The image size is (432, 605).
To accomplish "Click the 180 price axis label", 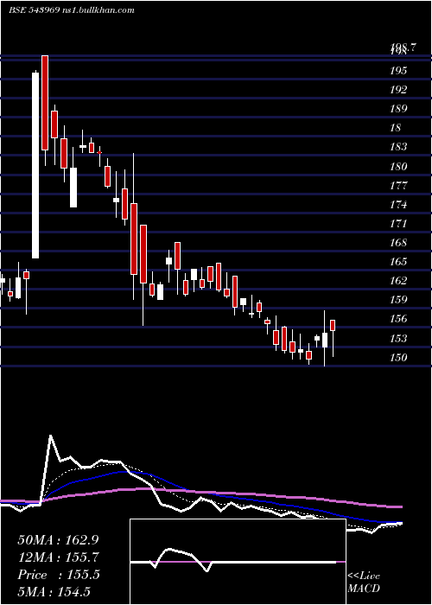I will click(x=398, y=166).
